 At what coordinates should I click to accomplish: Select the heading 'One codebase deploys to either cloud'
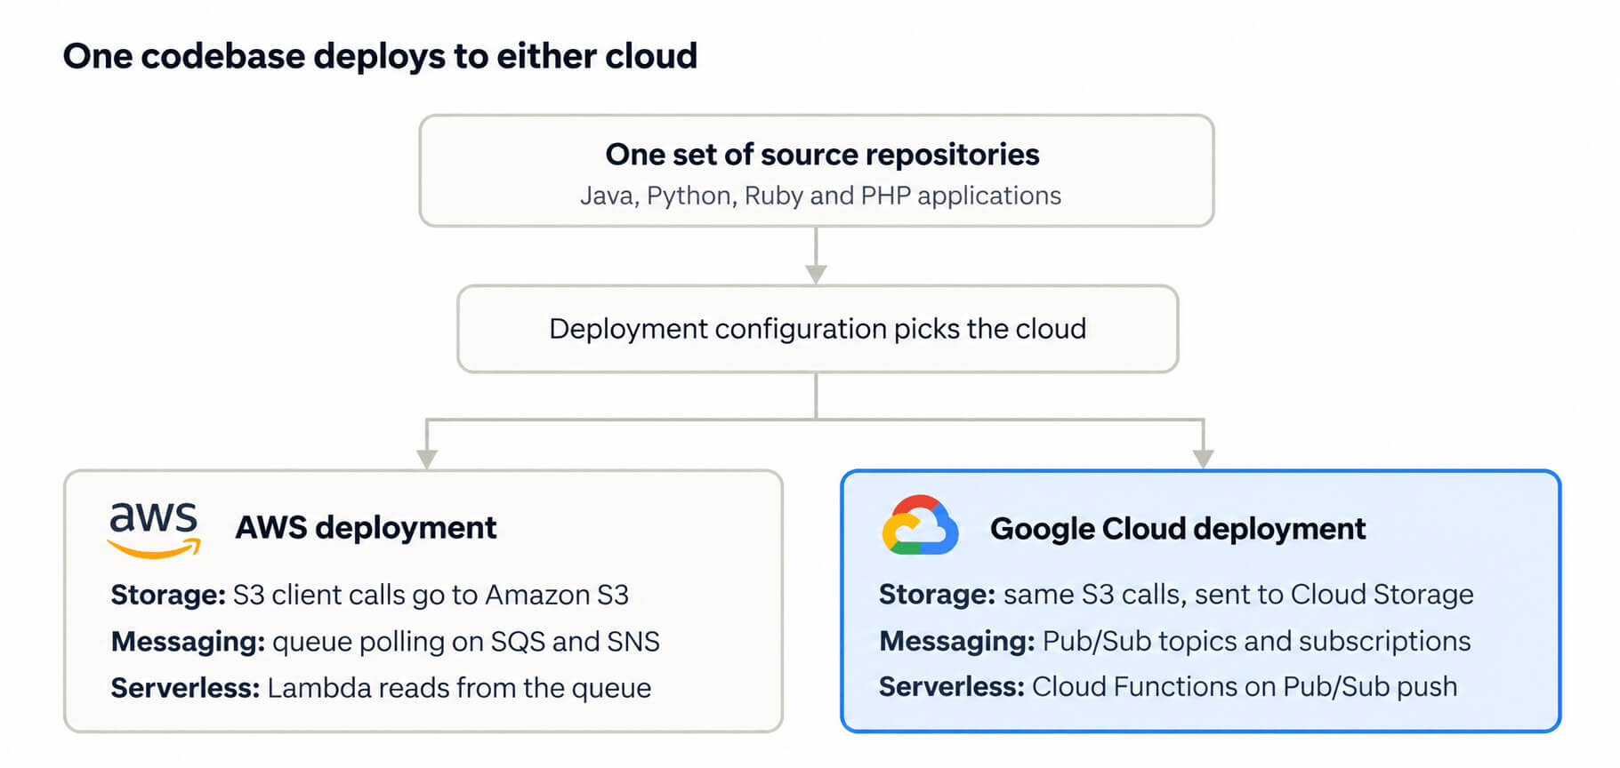coord(380,57)
